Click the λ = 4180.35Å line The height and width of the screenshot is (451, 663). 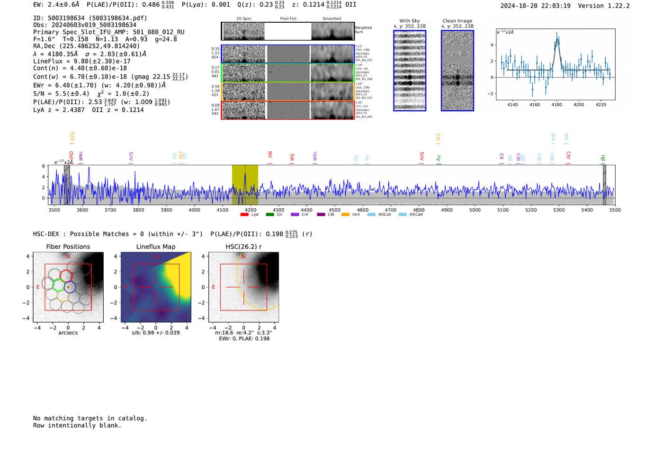pyautogui.click(x=90, y=54)
